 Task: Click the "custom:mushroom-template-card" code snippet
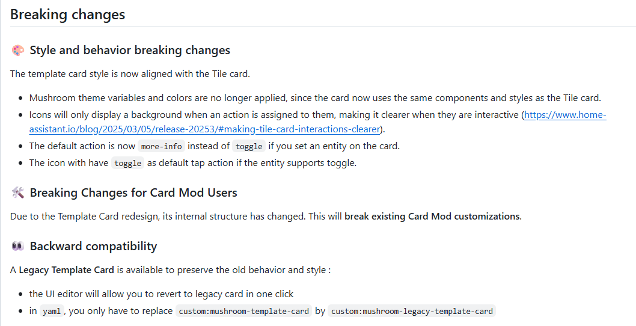[244, 312]
